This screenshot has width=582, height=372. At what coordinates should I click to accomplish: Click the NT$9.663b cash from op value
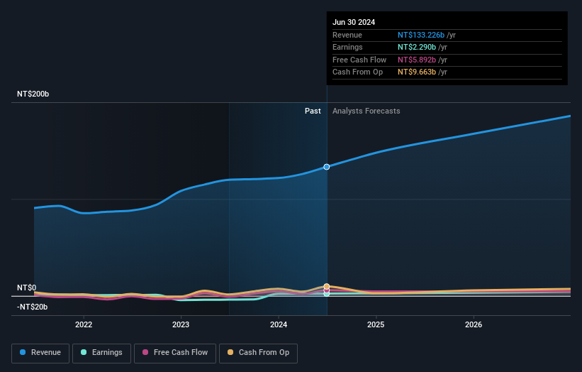point(417,72)
